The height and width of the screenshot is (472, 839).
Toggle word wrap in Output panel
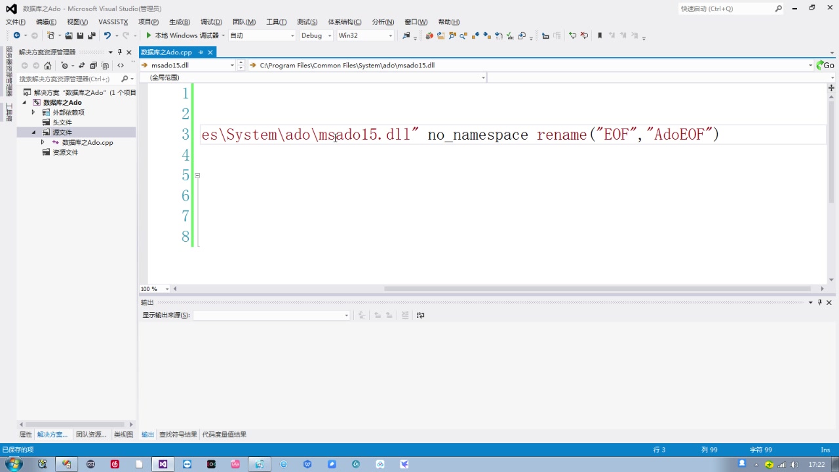coord(421,315)
